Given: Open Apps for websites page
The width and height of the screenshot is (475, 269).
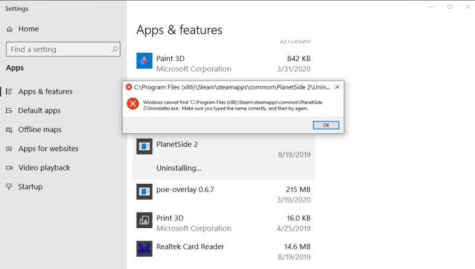Looking at the screenshot, I should [x=48, y=148].
